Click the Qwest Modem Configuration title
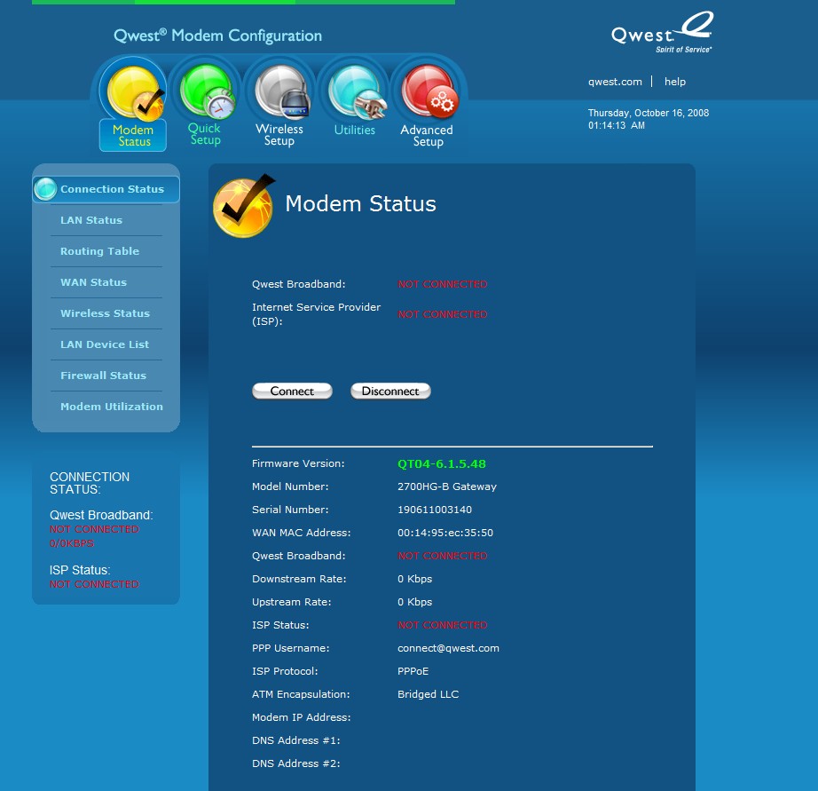The image size is (818, 791). pos(217,36)
